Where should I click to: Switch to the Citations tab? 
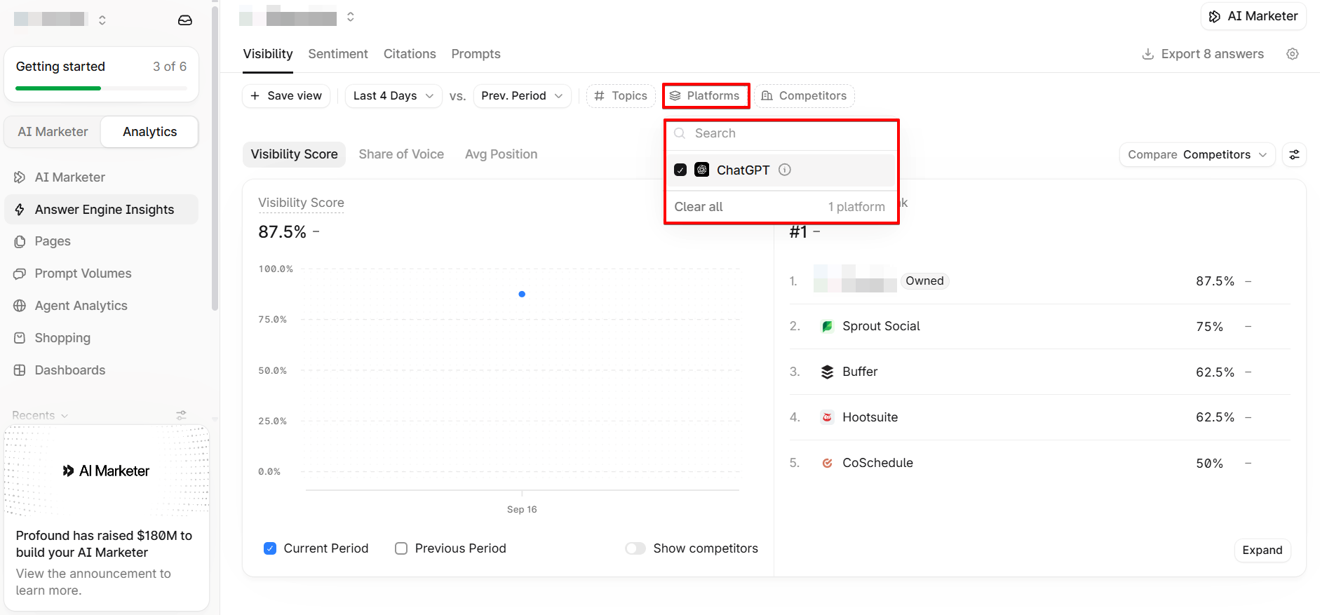pyautogui.click(x=410, y=54)
